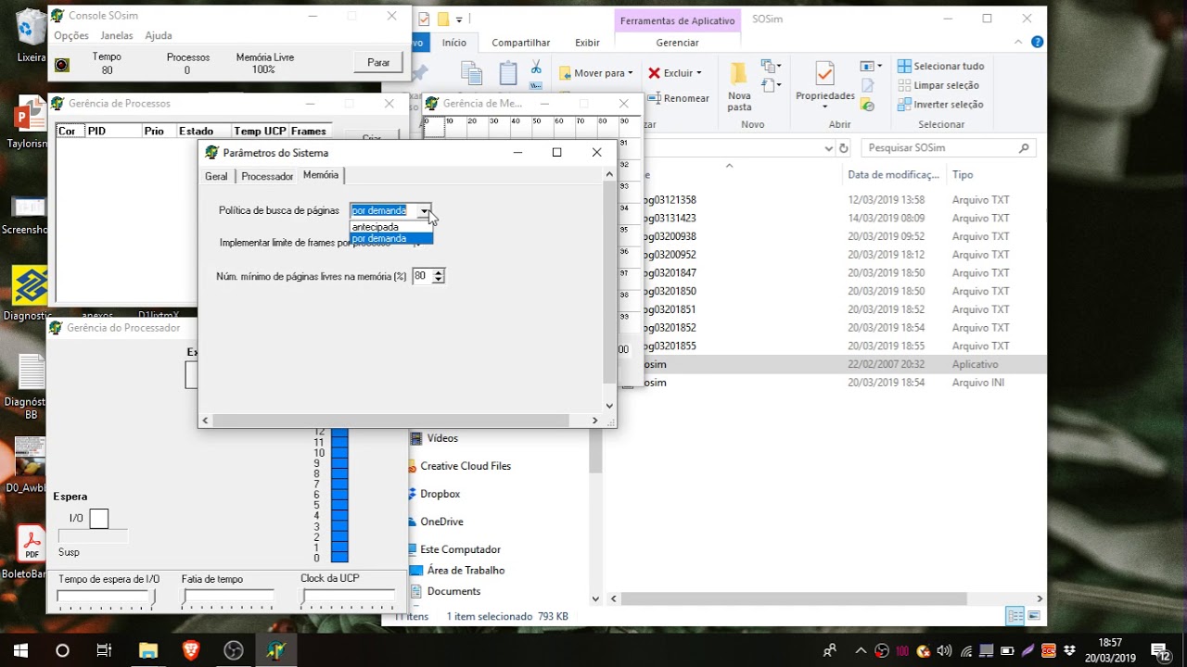Click the I/O wait box in Gerência do Processador
The height and width of the screenshot is (667, 1187).
[98, 519]
